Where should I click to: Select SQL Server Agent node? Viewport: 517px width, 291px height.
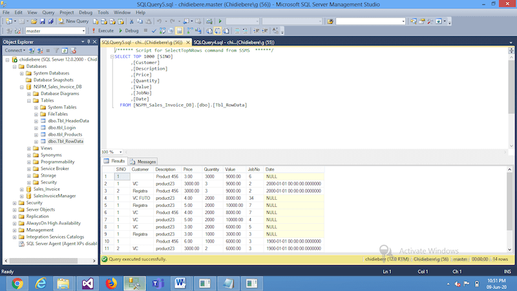pyautogui.click(x=61, y=244)
